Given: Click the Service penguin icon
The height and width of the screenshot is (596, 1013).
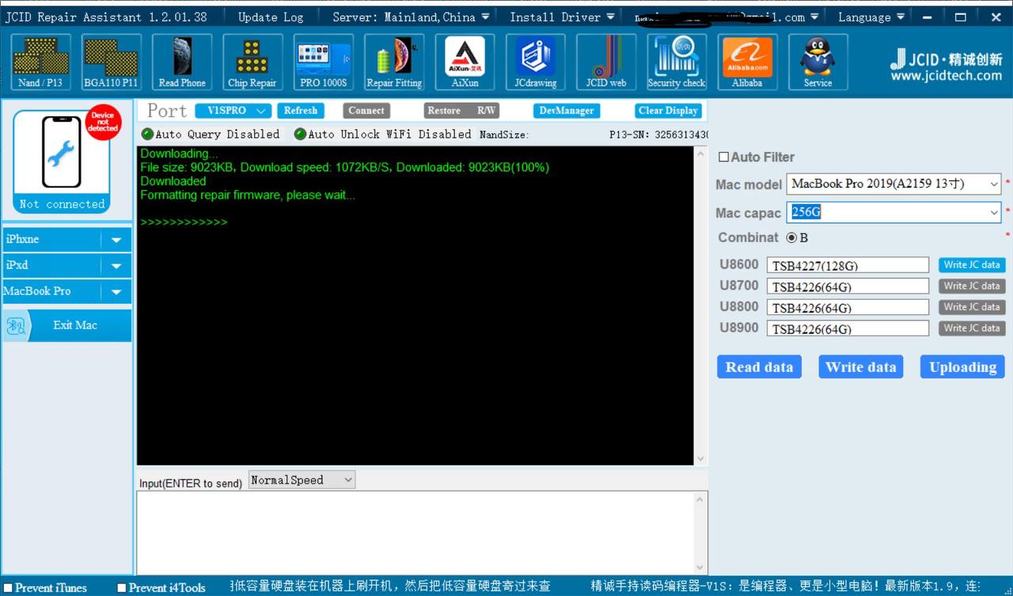Looking at the screenshot, I should [818, 62].
